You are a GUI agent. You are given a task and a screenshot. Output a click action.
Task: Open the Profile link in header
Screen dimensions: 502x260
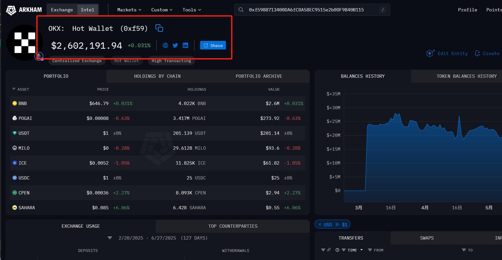(468, 10)
